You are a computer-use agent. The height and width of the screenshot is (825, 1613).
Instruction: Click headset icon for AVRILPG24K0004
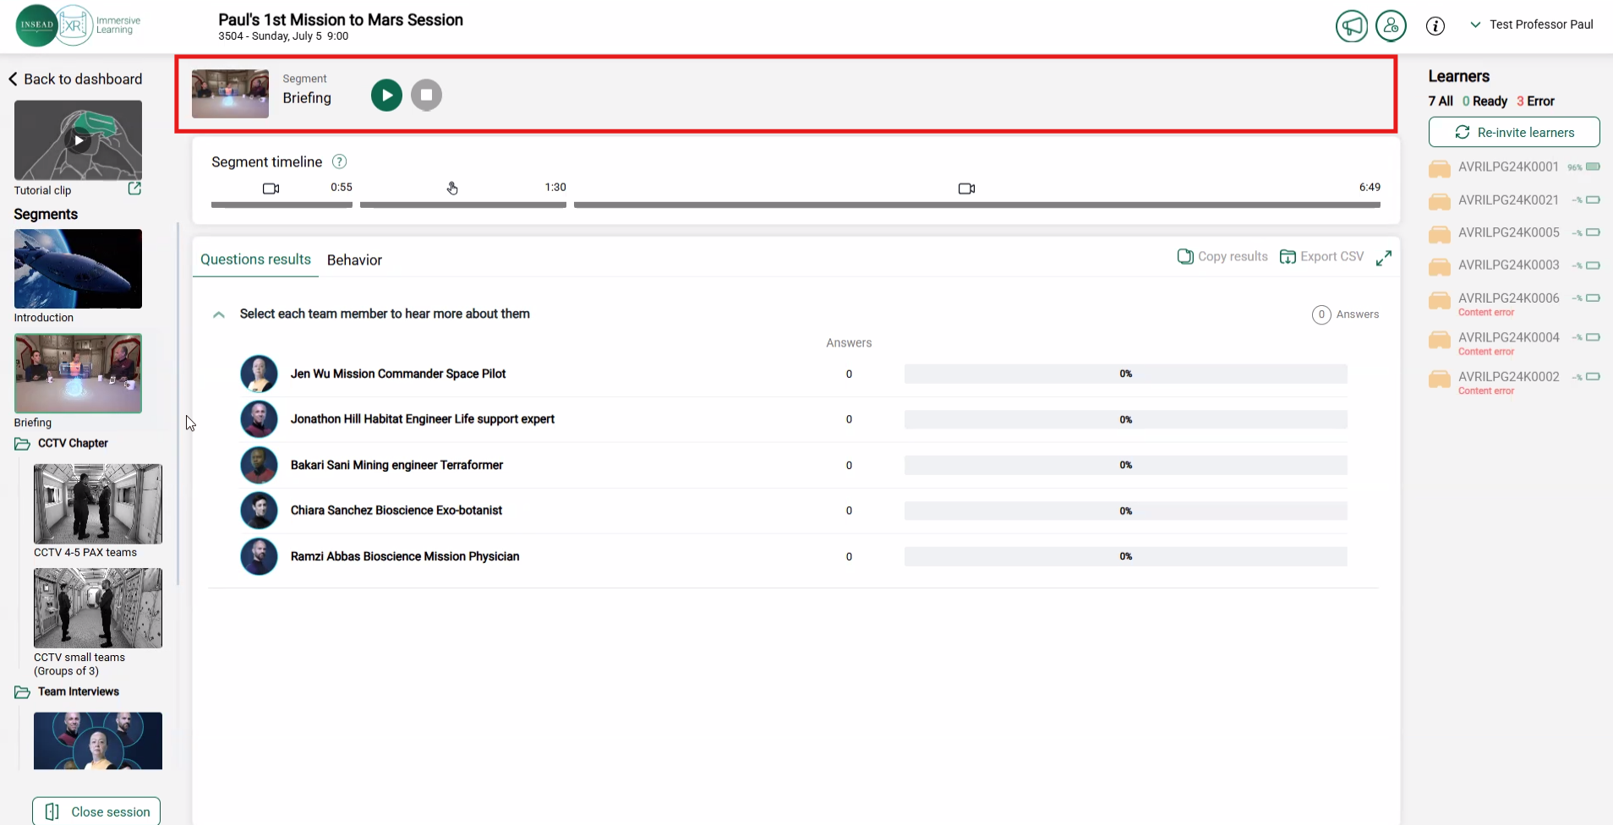pyautogui.click(x=1440, y=340)
